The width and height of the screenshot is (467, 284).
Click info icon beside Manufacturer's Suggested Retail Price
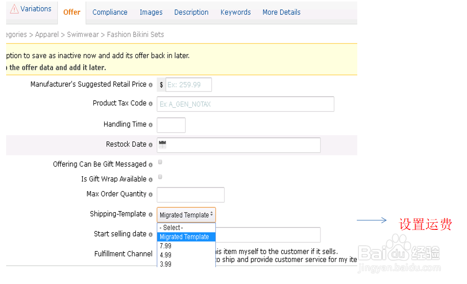tap(151, 85)
